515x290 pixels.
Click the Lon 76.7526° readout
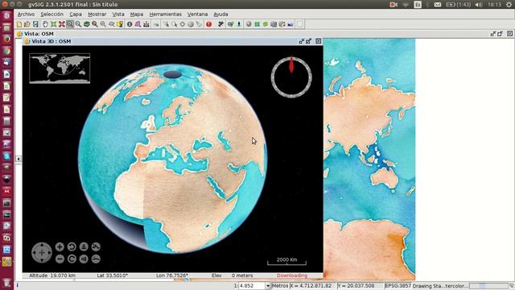172,275
